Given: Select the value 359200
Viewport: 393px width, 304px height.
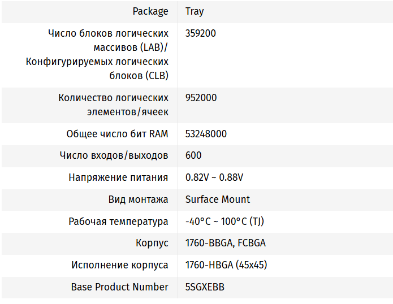Looking at the screenshot, I should click(x=201, y=33).
